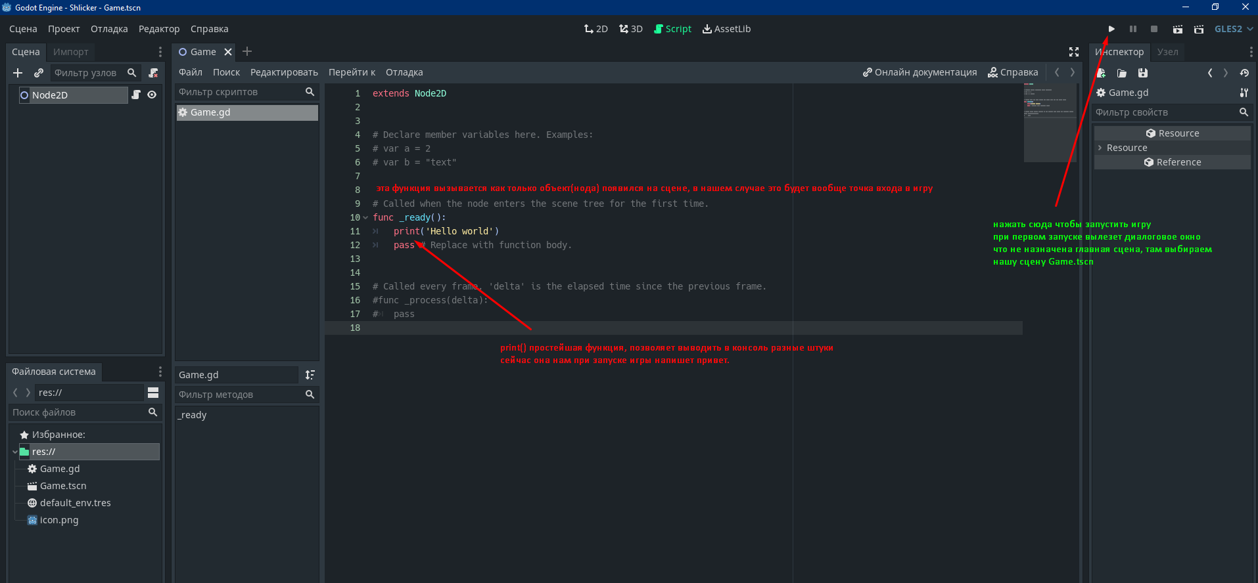The width and height of the screenshot is (1258, 583).
Task: Save the current resource in Inspector
Action: (1143, 73)
